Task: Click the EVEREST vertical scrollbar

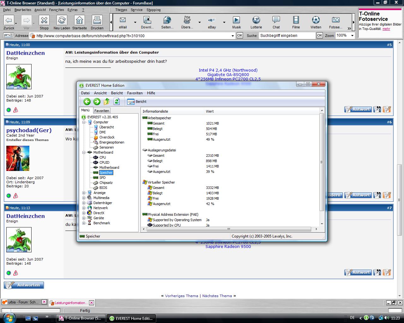Action: coord(322,162)
